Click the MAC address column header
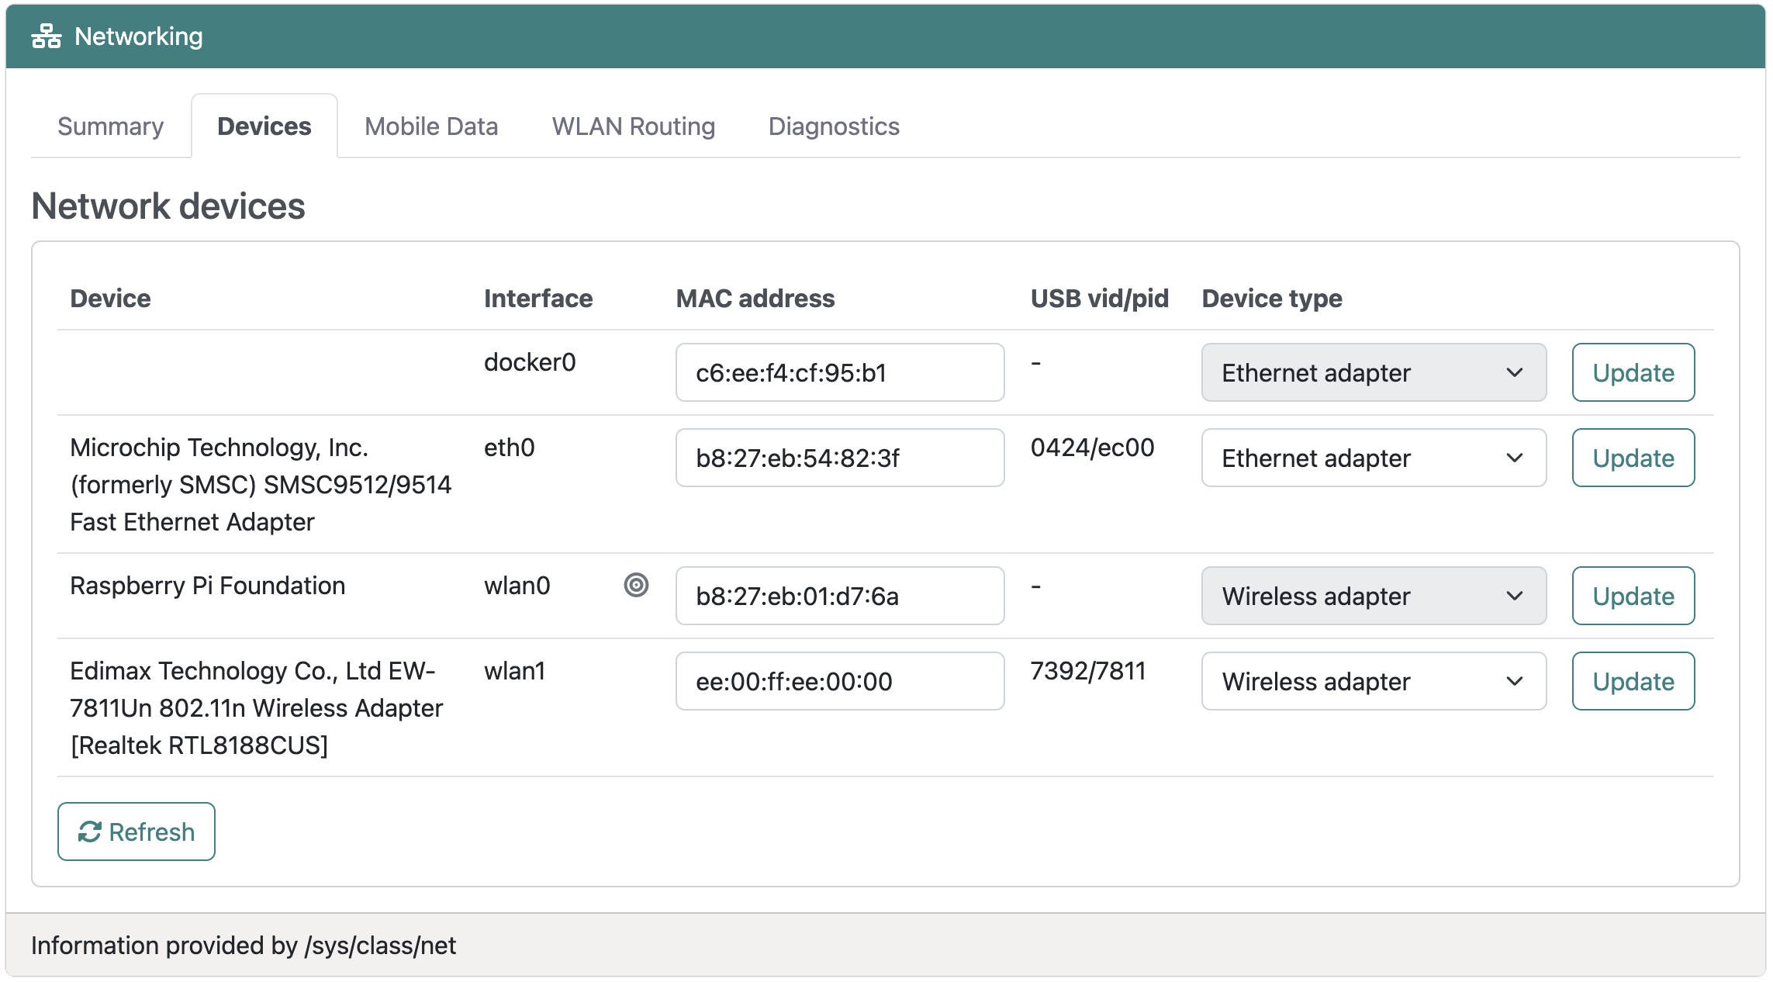This screenshot has width=1773, height=982. pos(755,299)
